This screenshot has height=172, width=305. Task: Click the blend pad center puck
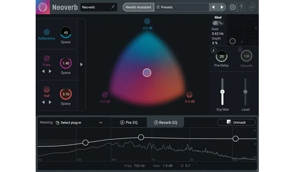[147, 73]
